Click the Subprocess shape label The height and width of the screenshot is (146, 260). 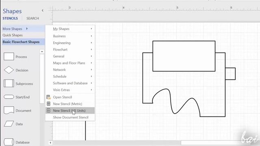click(x=24, y=84)
